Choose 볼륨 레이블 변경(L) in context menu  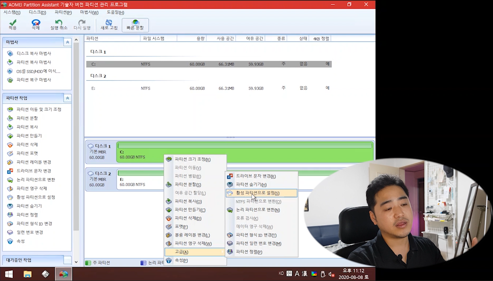(x=195, y=235)
